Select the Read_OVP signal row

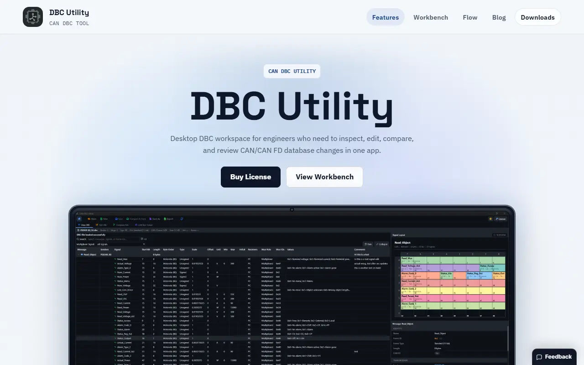pos(233,294)
